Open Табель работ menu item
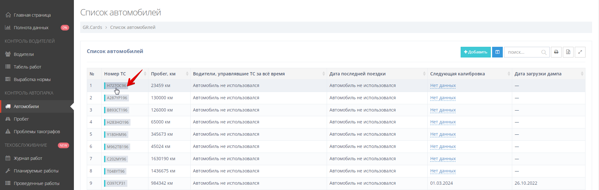Image resolution: width=599 pixels, height=190 pixels. (27, 67)
